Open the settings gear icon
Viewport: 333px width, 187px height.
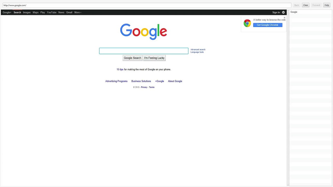tap(283, 12)
